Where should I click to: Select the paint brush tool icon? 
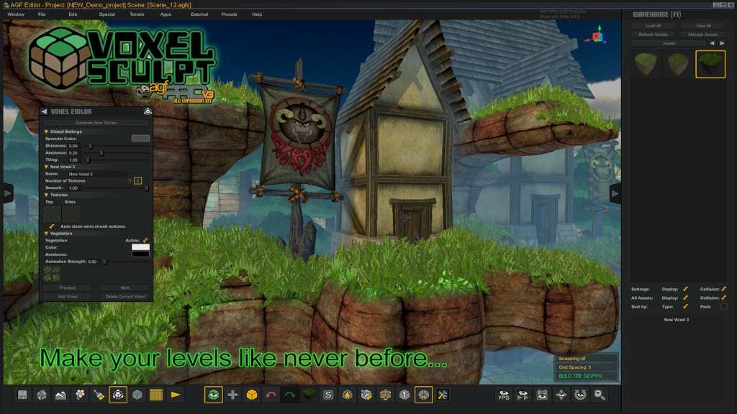click(x=100, y=395)
